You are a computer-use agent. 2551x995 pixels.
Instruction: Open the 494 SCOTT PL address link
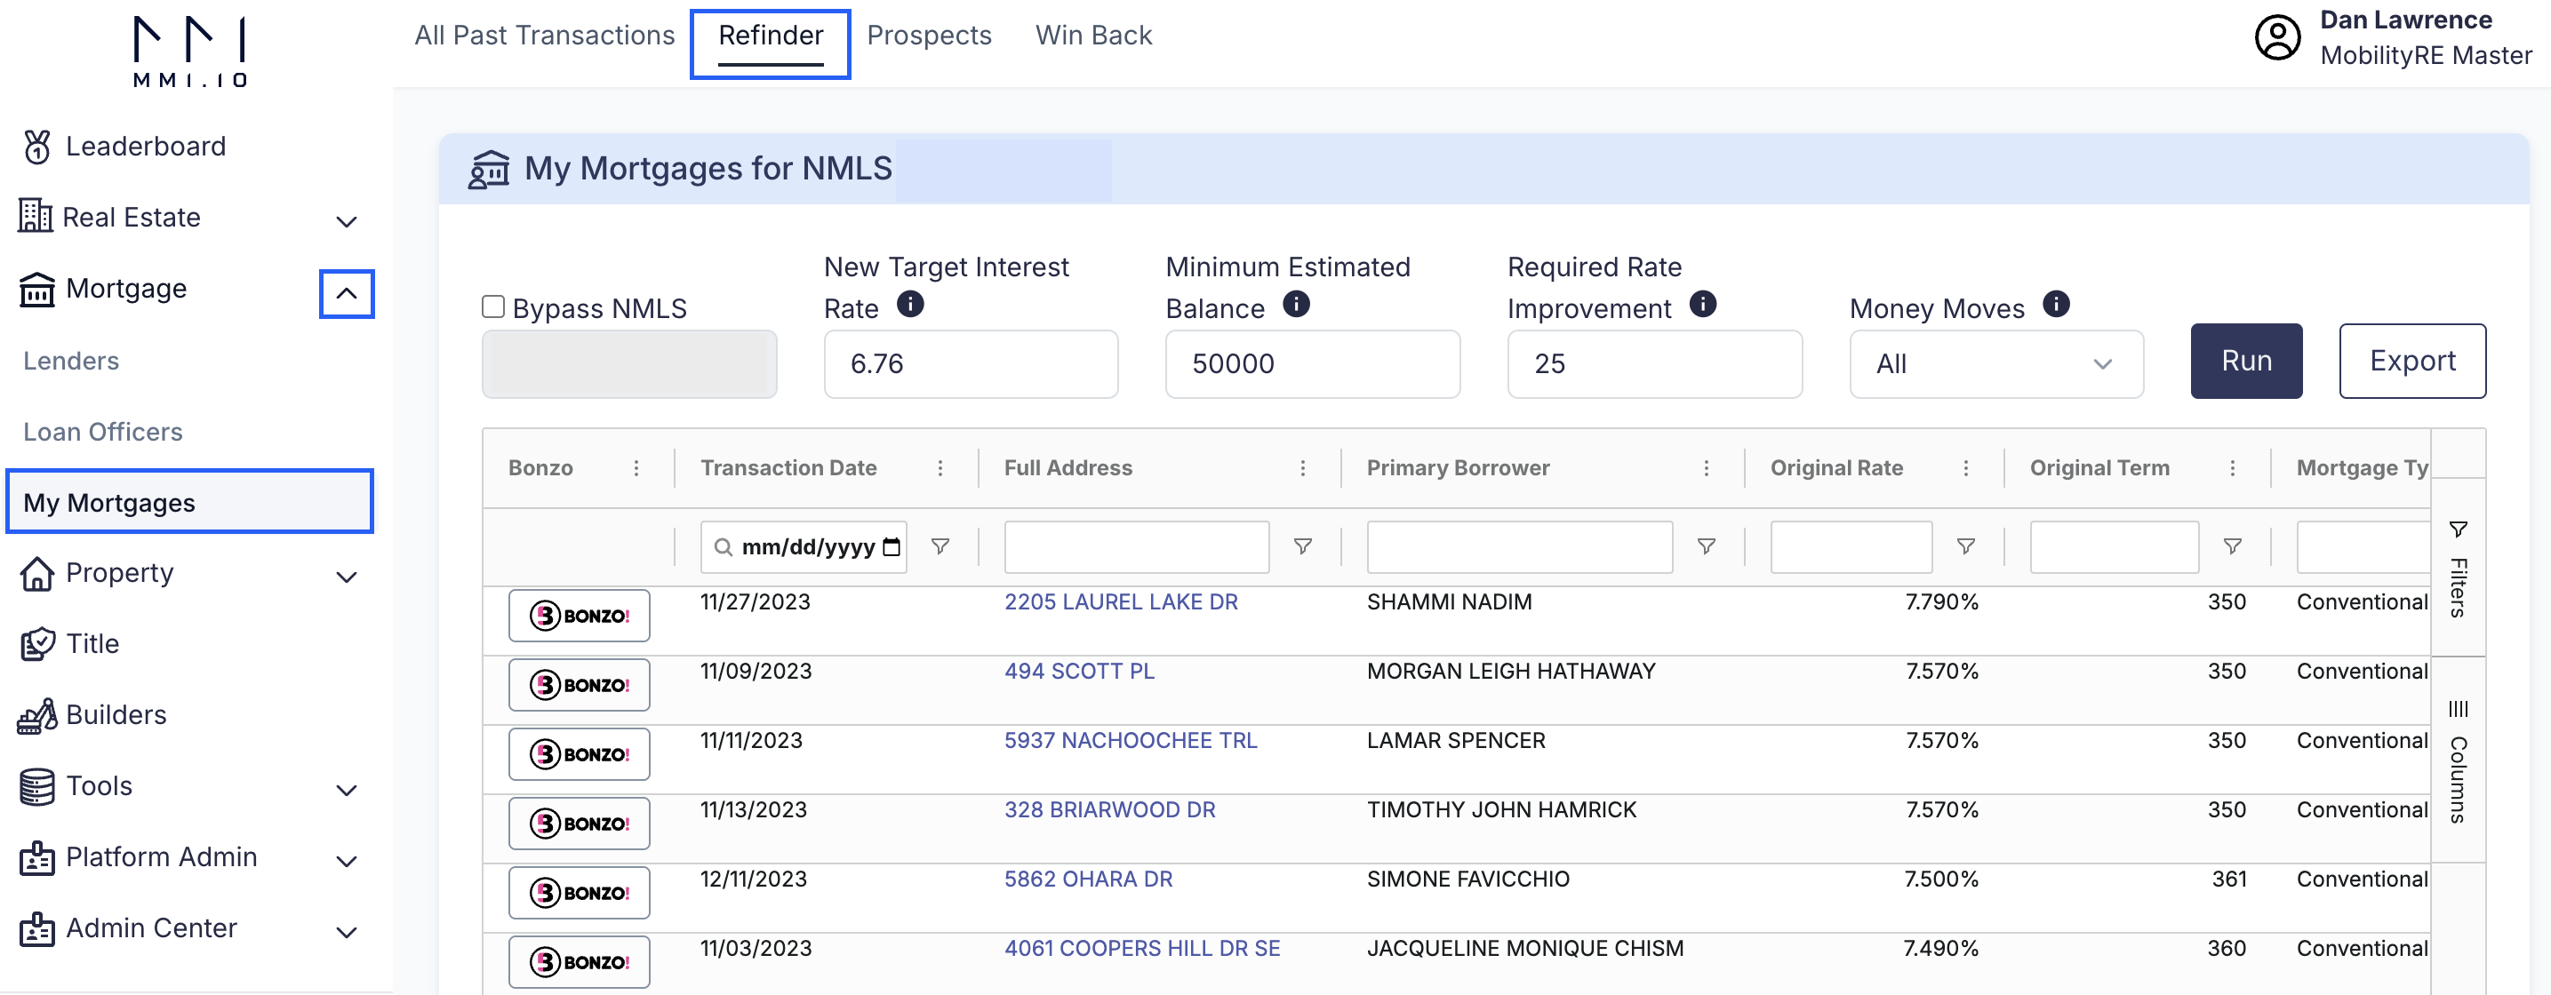(1078, 672)
